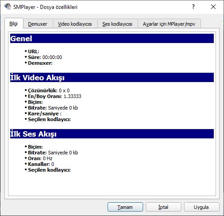
Task: Open the Video kodlayıcısı tab
Action: (75, 24)
